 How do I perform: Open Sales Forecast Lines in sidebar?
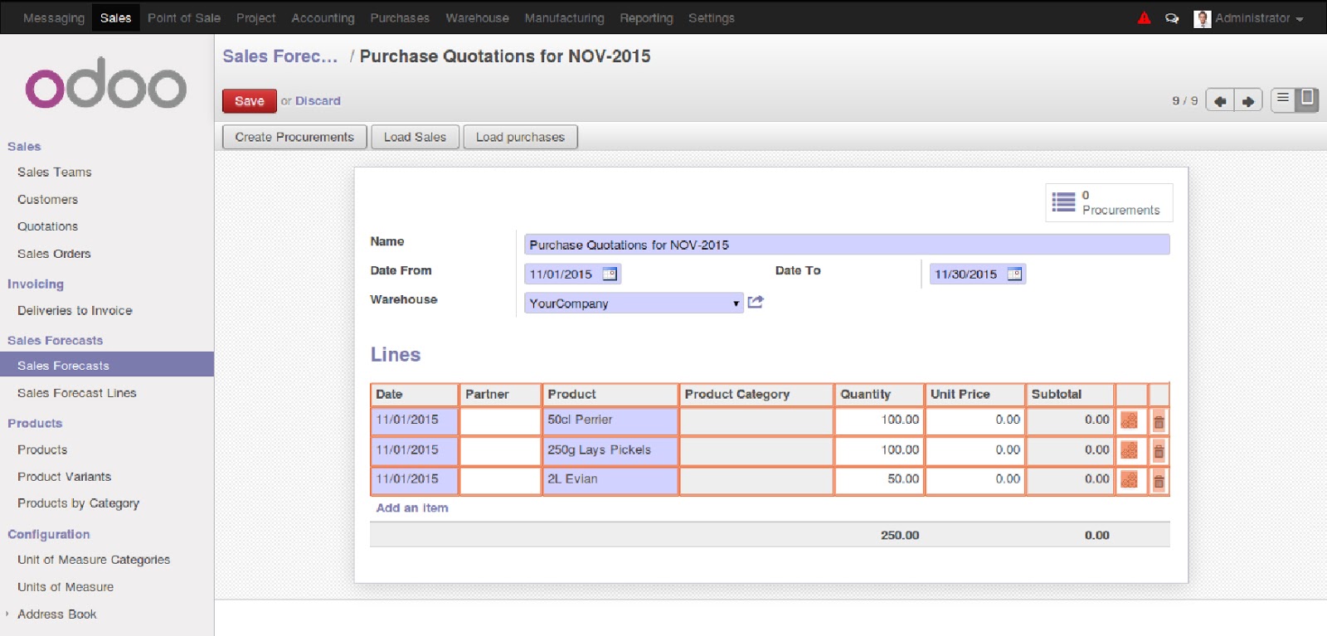(x=76, y=393)
